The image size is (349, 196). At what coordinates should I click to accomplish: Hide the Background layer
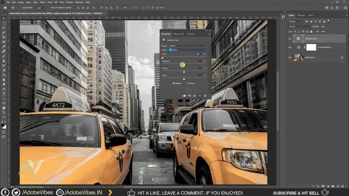(x=290, y=58)
